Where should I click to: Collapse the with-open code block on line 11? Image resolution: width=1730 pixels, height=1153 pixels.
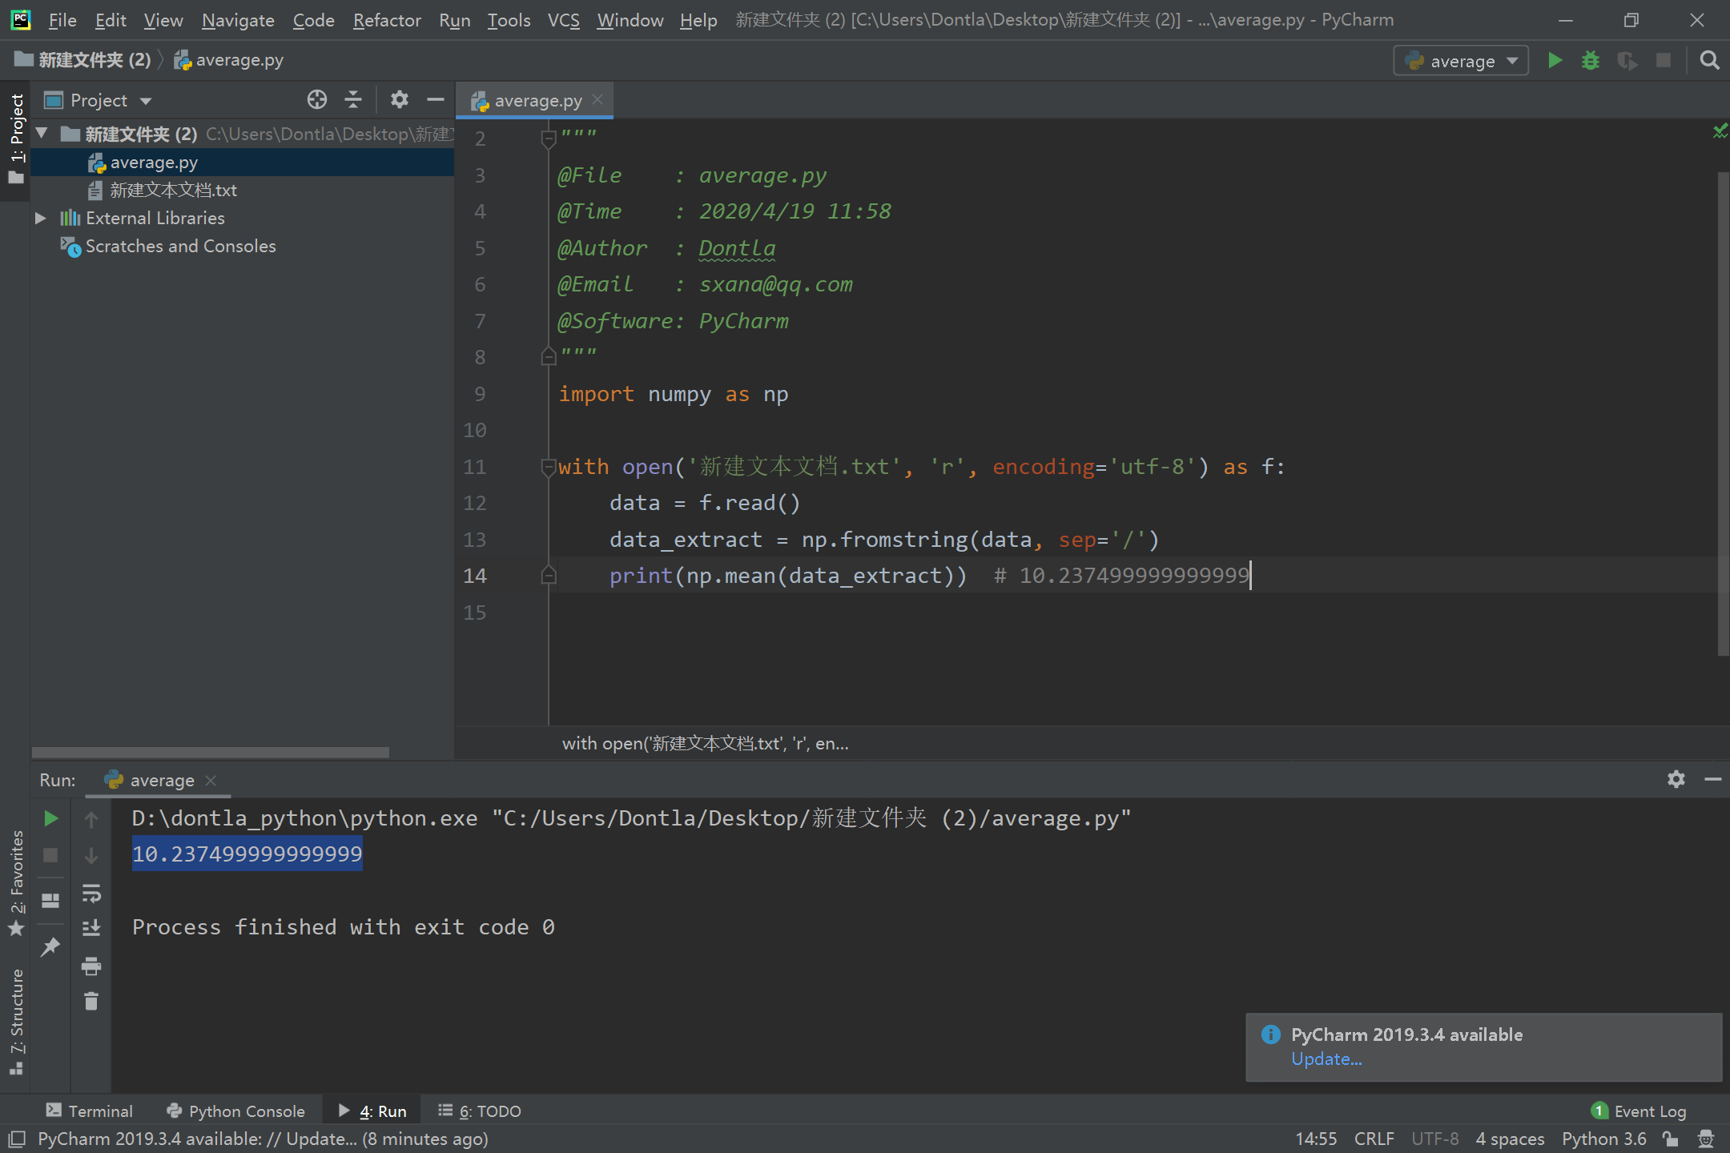coord(549,467)
